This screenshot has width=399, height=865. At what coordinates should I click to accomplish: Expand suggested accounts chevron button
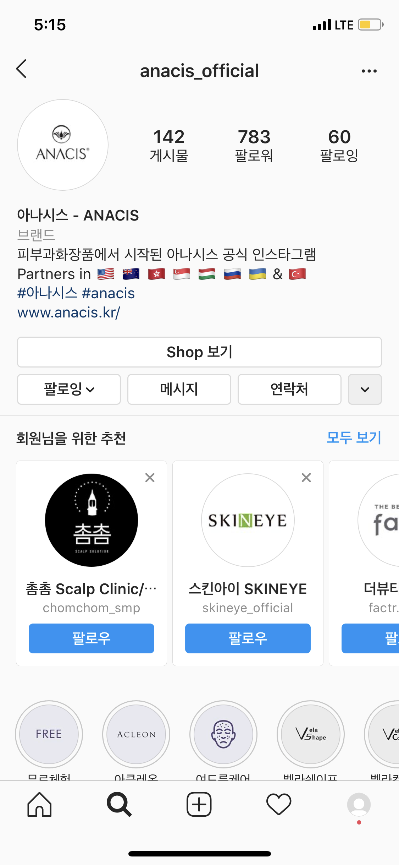coord(365,389)
